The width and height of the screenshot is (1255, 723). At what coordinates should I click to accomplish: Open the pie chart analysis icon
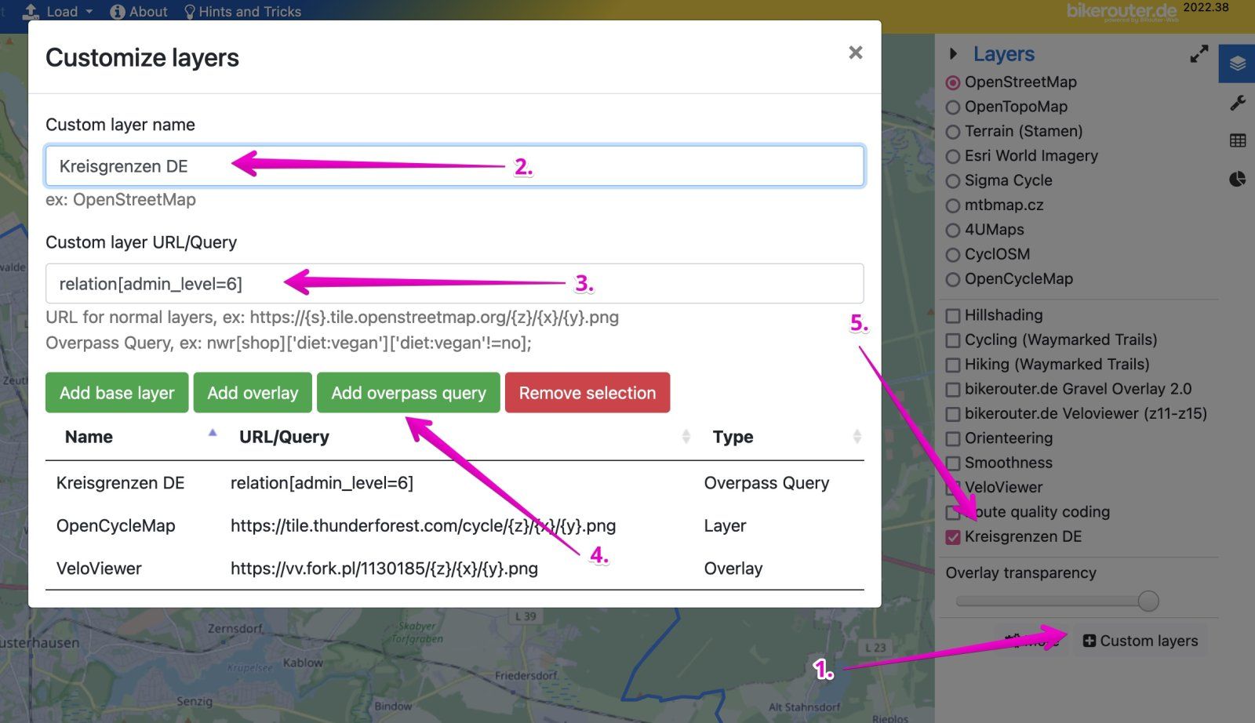(x=1238, y=180)
